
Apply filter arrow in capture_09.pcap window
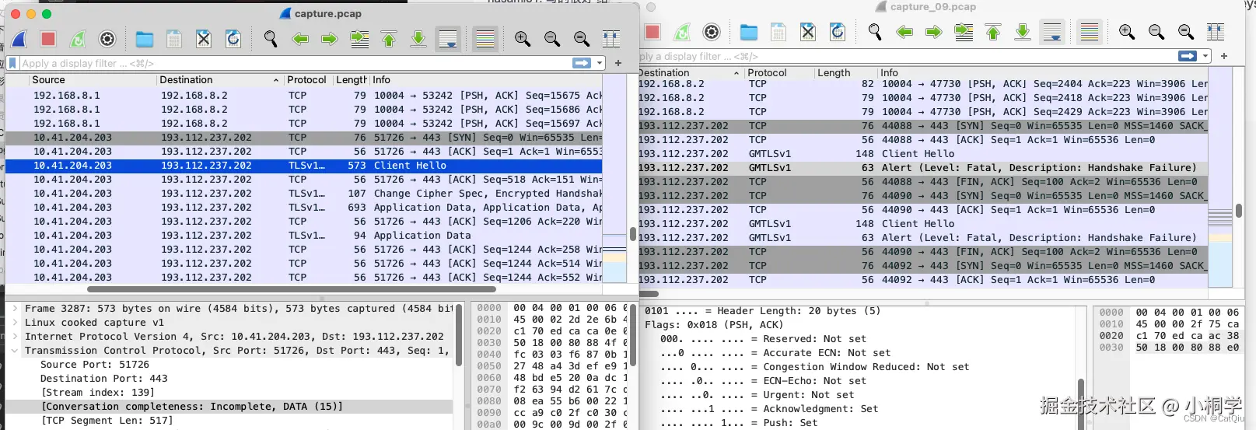(1188, 56)
